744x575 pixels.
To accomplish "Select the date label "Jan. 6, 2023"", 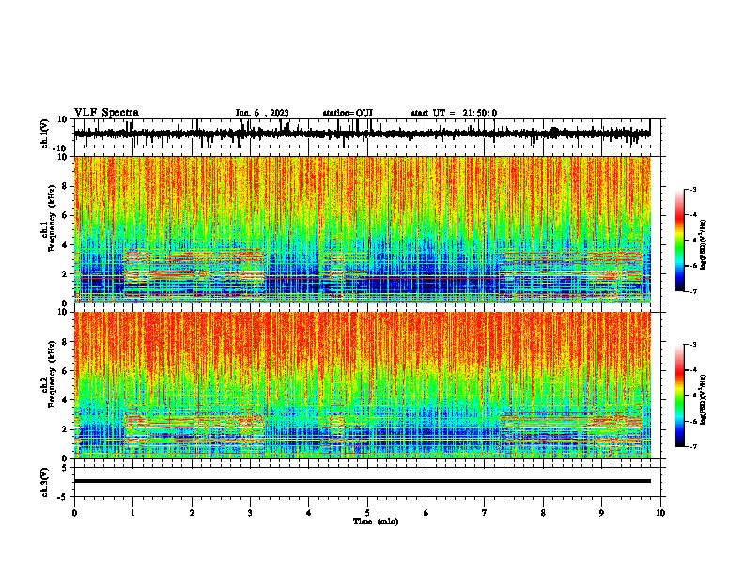I will pos(262,113).
